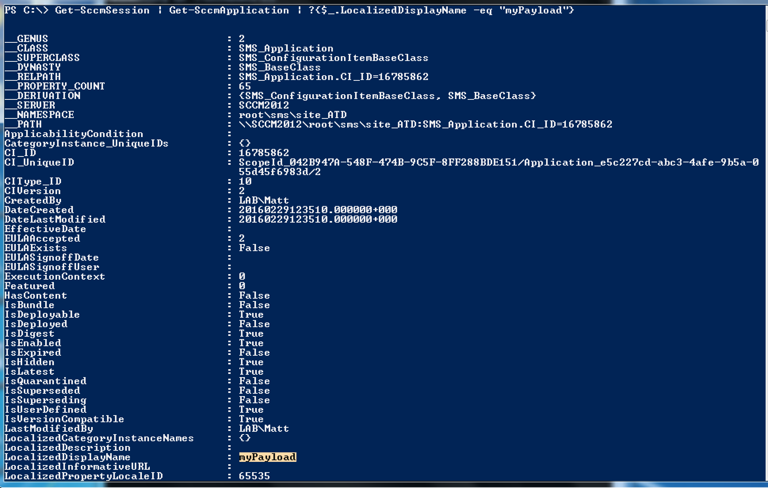Screen dimensions: 768x488
Task: Click the IsHidden property label
Action: pyautogui.click(x=29, y=362)
